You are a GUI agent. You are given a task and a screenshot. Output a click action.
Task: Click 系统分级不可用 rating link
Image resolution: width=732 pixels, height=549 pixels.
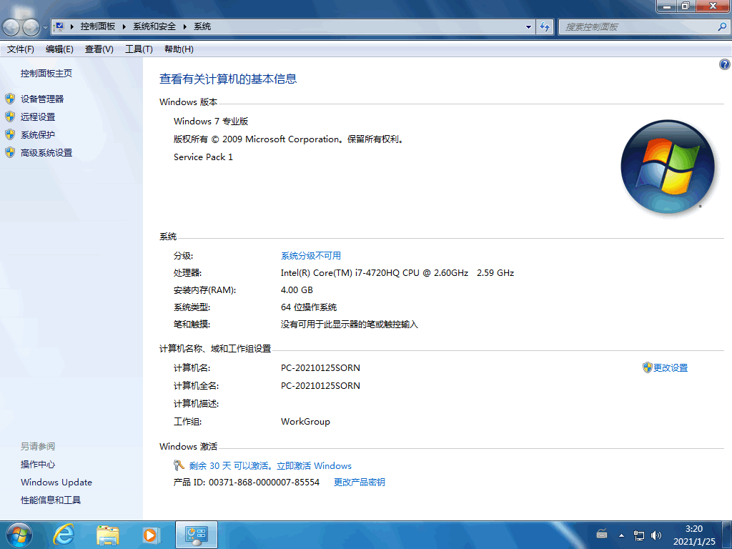click(310, 255)
